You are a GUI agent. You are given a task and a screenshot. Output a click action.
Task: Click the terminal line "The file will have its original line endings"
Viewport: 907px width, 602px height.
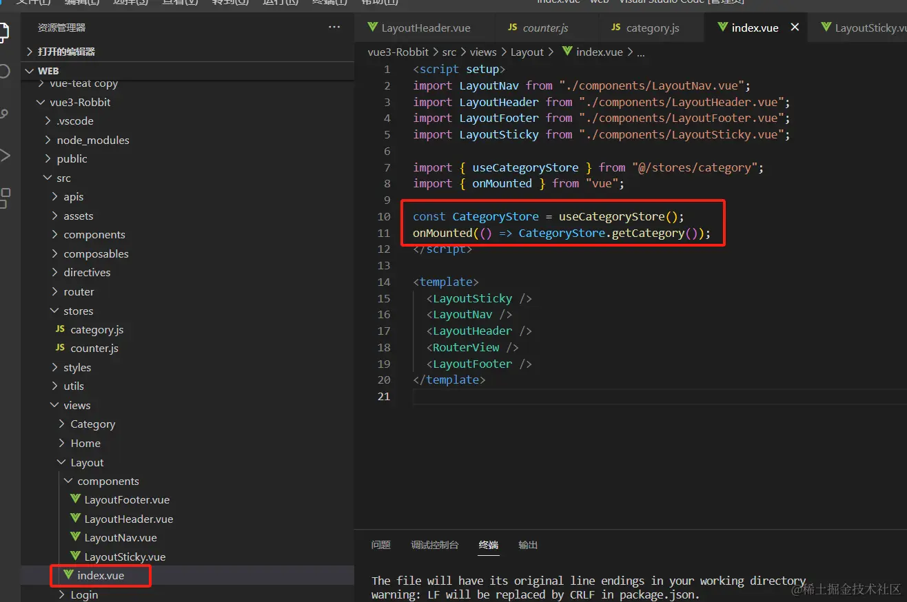point(589,581)
